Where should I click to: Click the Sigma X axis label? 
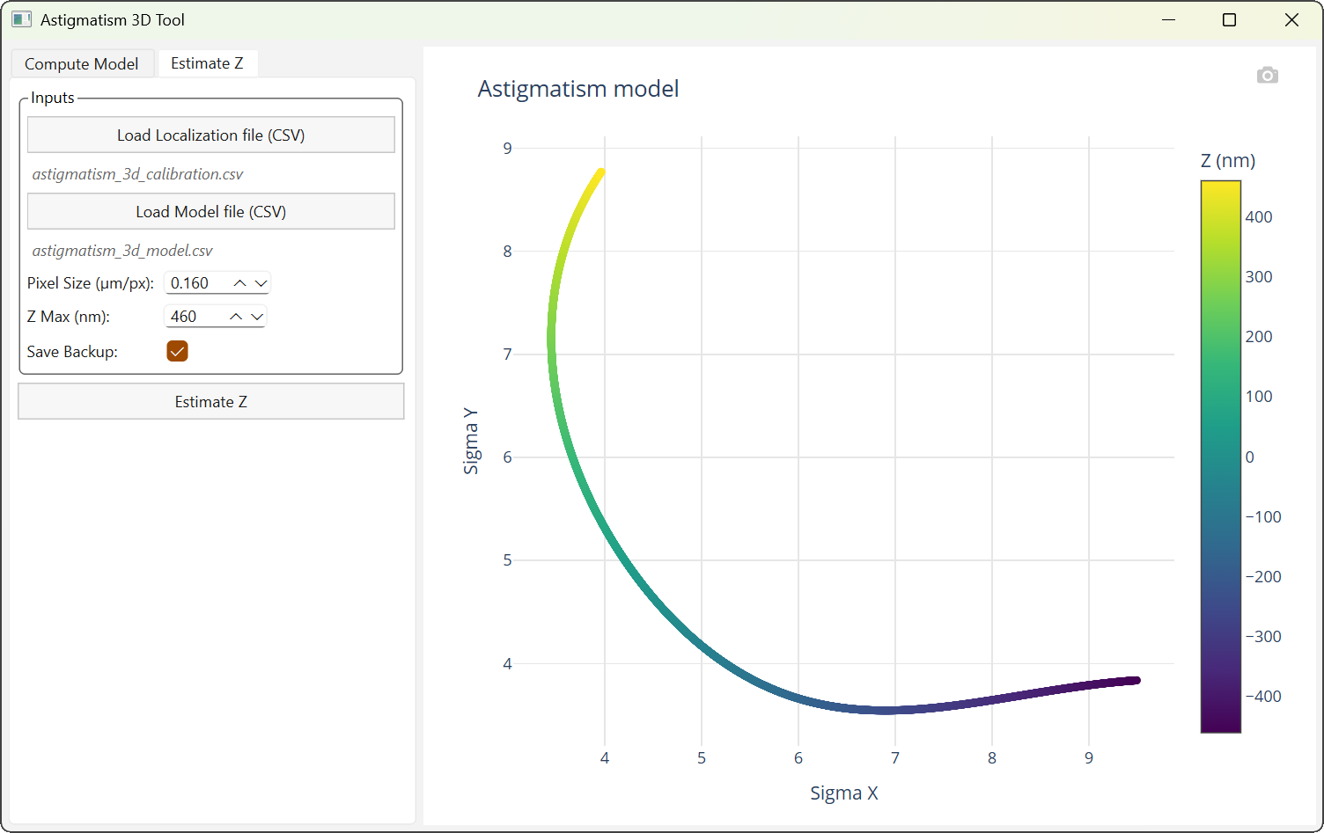click(843, 793)
